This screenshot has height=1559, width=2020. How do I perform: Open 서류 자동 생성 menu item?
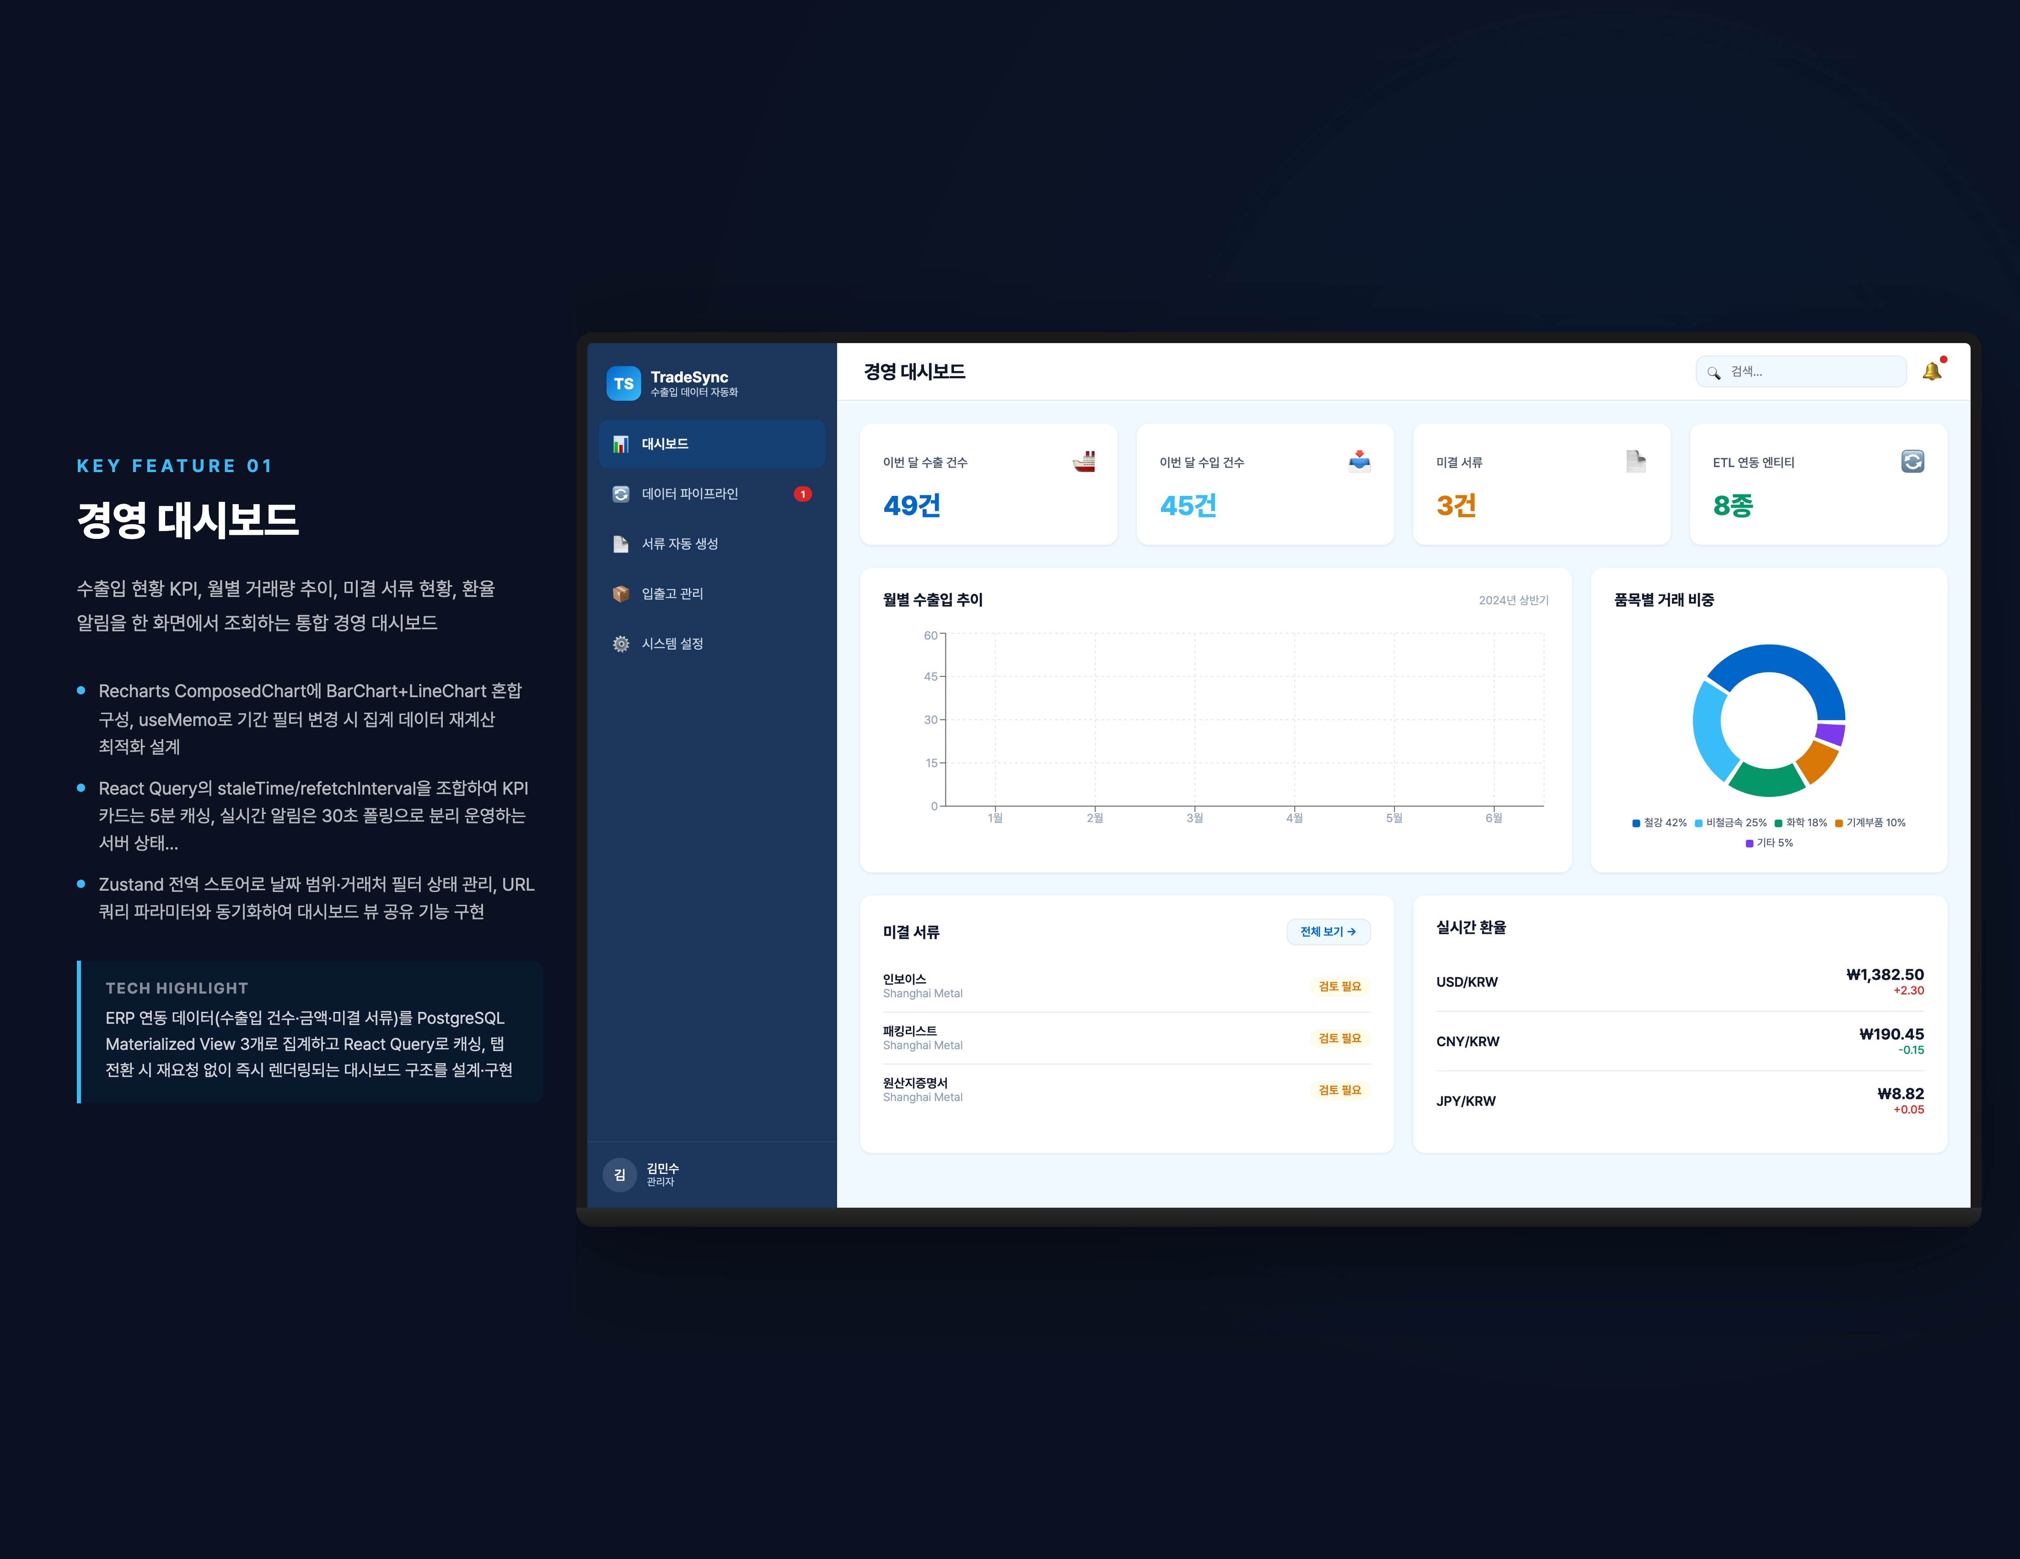point(680,544)
